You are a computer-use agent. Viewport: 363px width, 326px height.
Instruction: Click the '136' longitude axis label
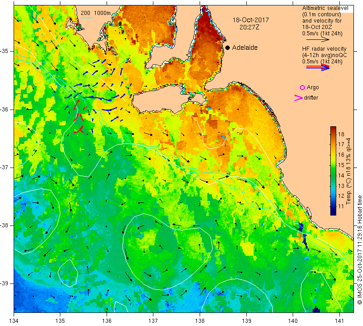[x=107, y=321]
